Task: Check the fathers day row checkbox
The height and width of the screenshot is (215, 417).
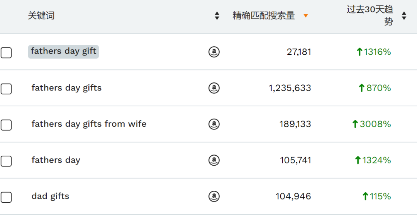Action: coord(6,161)
